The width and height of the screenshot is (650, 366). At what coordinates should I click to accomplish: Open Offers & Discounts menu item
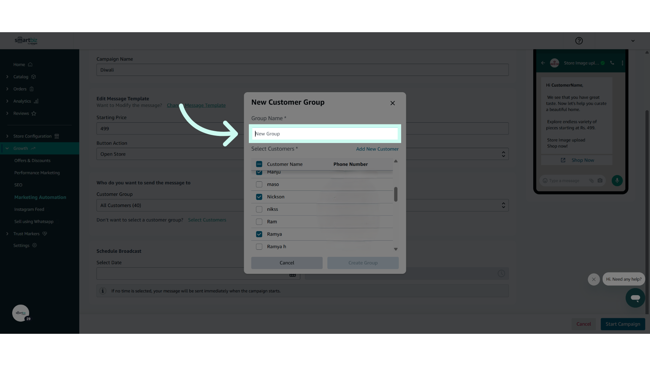(32, 161)
